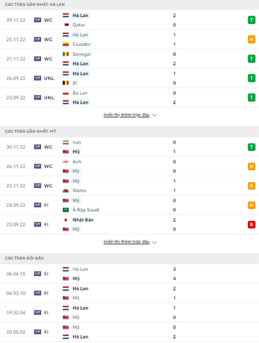Click the Qatar flag icon
Image resolution: width=259 pixels, height=343 pixels.
pyautogui.click(x=66, y=25)
